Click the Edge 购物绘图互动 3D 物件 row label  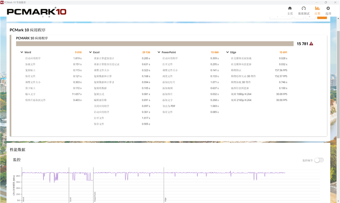[x=243, y=76]
